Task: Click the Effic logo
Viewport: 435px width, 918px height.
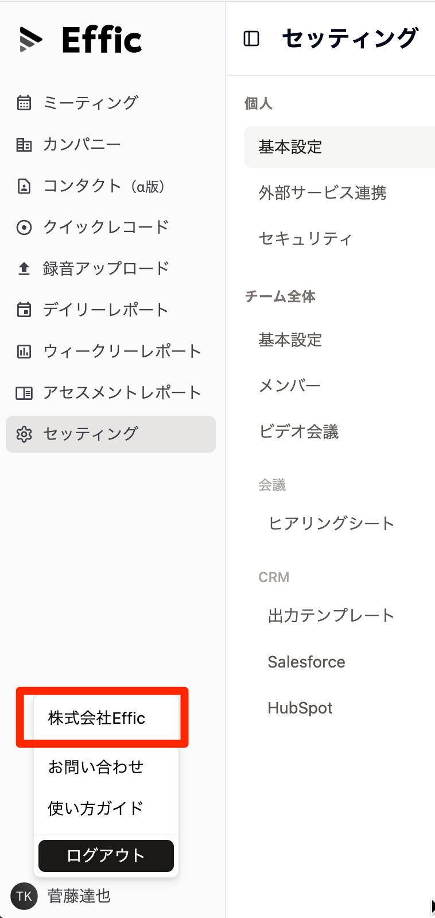Action: (80, 40)
